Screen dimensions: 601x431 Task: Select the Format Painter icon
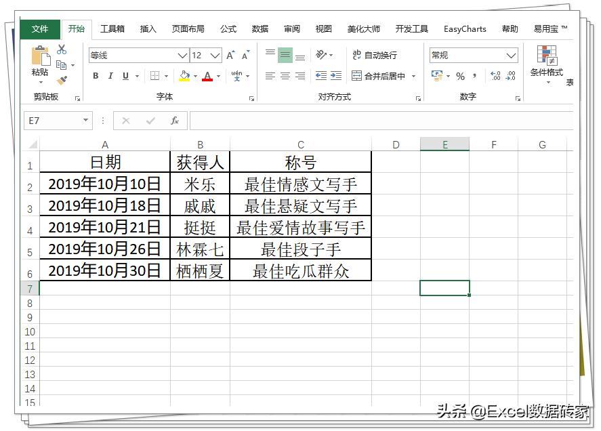(x=61, y=81)
